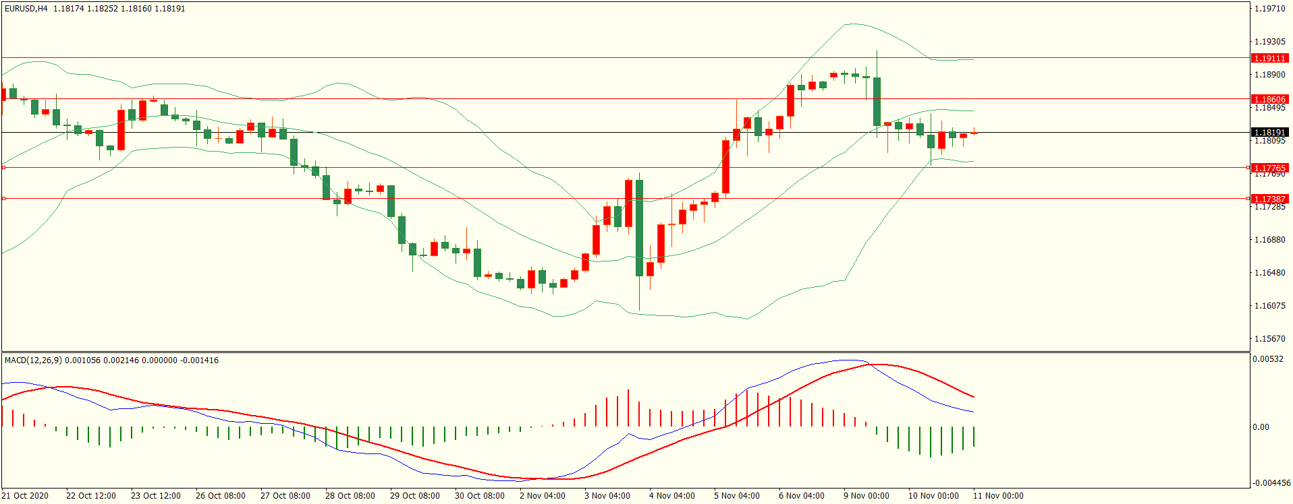Click the 1.17765 price level label
This screenshot has width=1293, height=504.
[1269, 168]
